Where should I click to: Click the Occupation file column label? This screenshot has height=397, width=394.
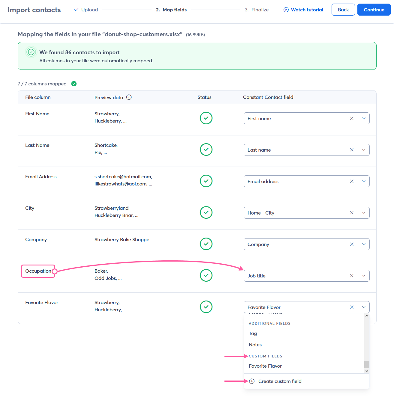click(x=38, y=271)
